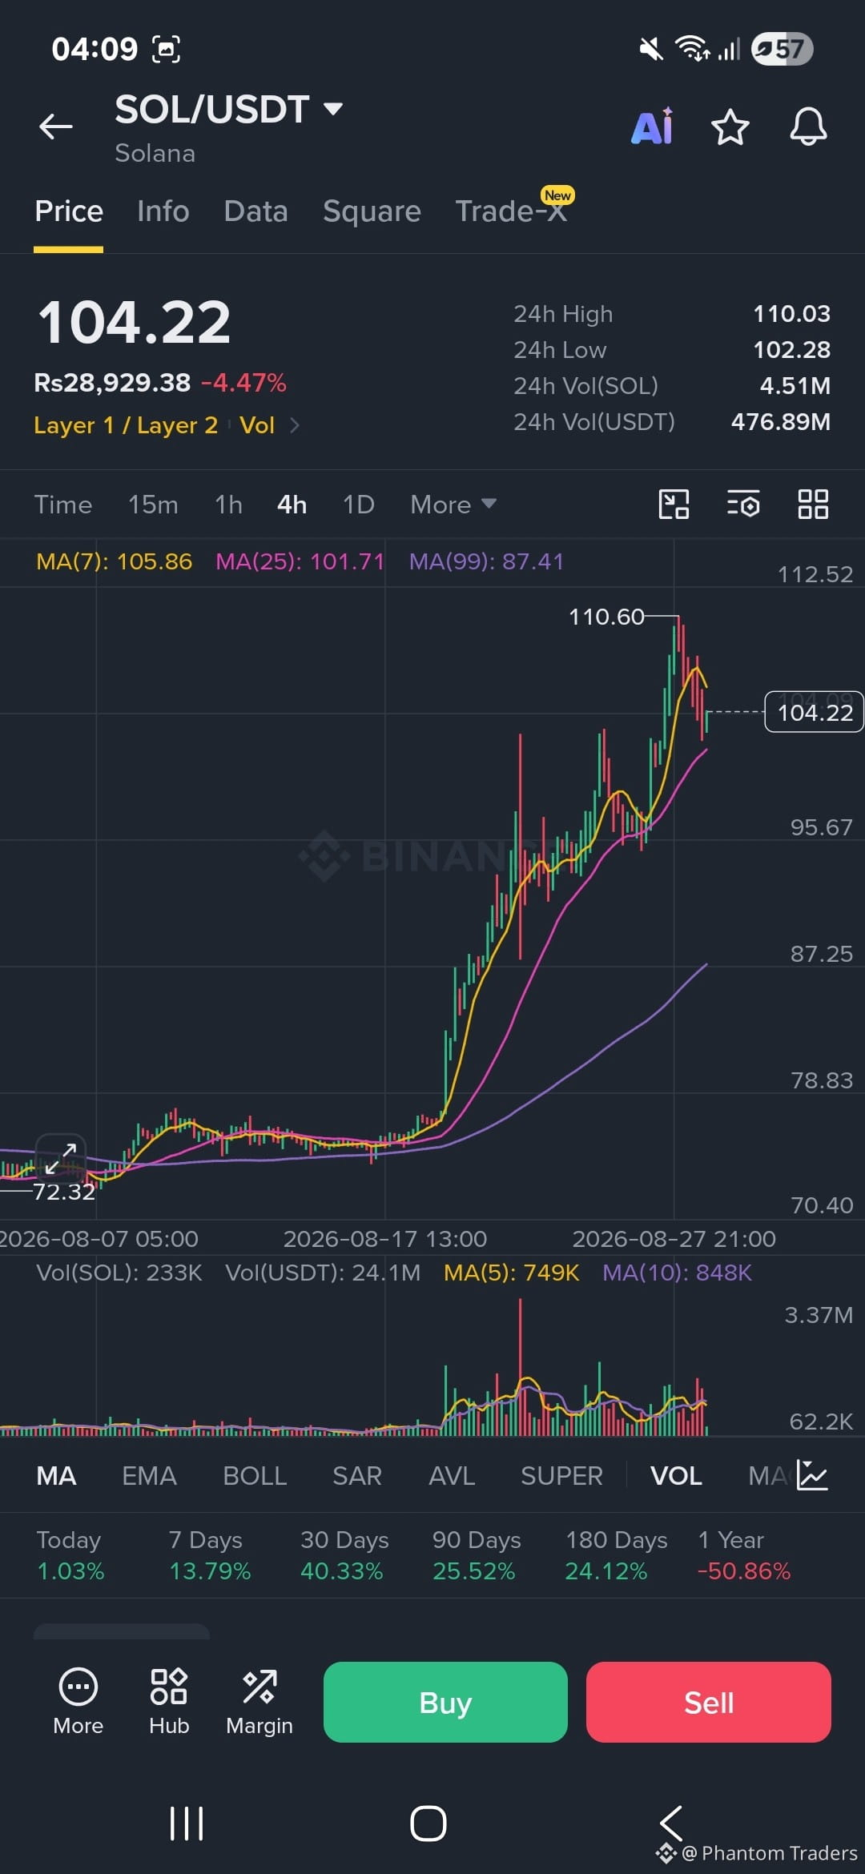Open the Square tab
Screen dimensions: 865x1874
(x=372, y=211)
